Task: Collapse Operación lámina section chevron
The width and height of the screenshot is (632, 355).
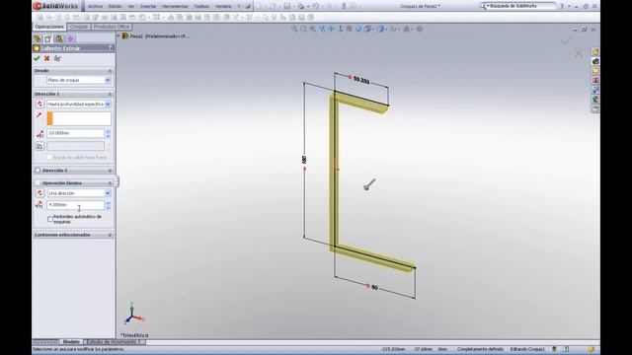Action: pos(110,182)
